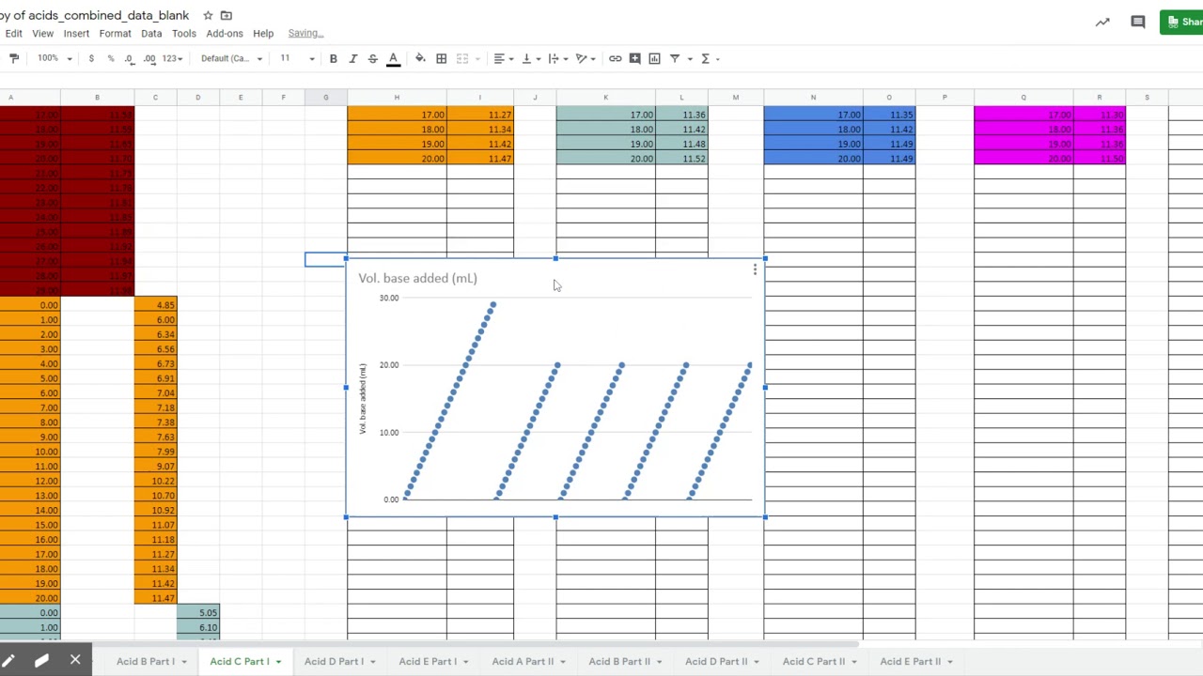Switch to the Acid B Part II sheet
1203x676 pixels.
click(618, 661)
